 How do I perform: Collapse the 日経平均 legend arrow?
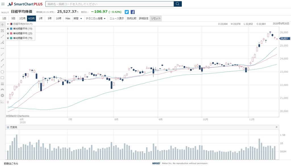[8, 24]
